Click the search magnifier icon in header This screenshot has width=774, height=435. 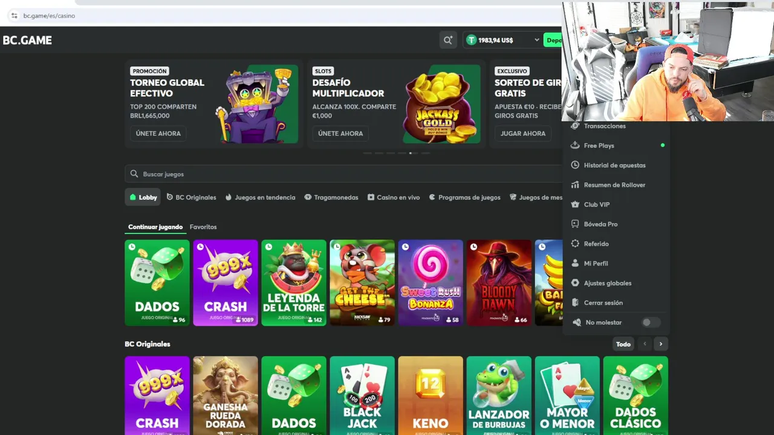448,40
